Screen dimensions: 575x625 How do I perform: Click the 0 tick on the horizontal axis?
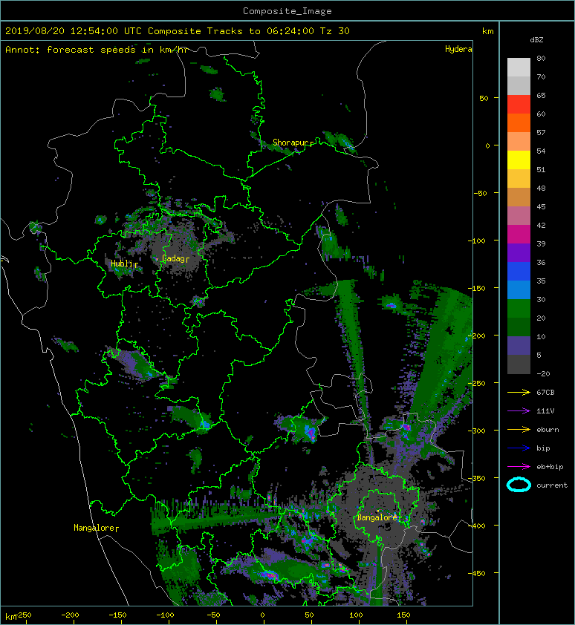pos(262,615)
